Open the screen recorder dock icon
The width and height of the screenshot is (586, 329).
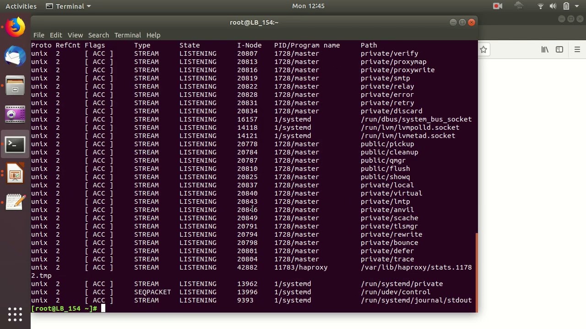15,115
